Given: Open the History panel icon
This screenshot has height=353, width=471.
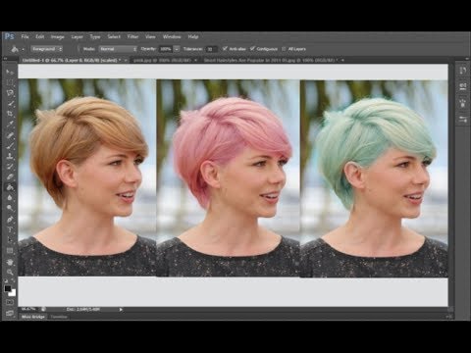Looking at the screenshot, I should [463, 71].
